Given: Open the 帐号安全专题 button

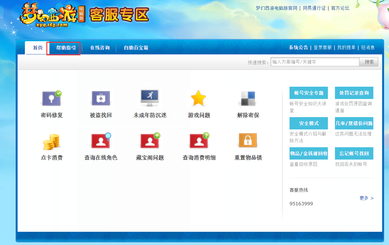Looking at the screenshot, I should pyautogui.click(x=309, y=93).
